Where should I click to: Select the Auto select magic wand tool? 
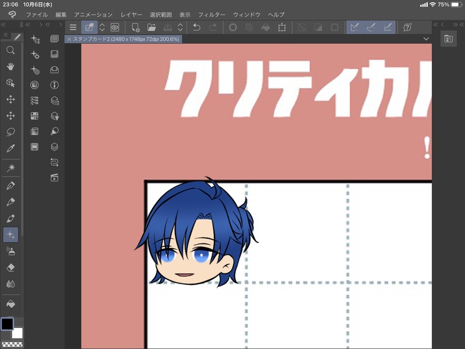(x=10, y=168)
